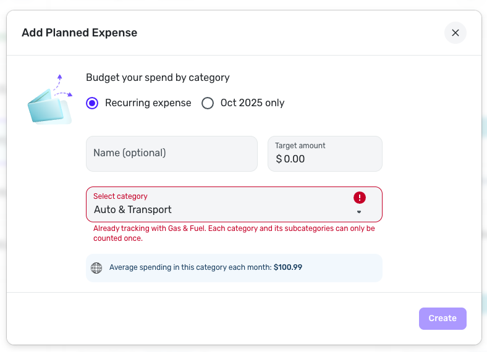Click the "Add Planned Expense" dialog title
The height and width of the screenshot is (352, 487).
pyautogui.click(x=79, y=33)
